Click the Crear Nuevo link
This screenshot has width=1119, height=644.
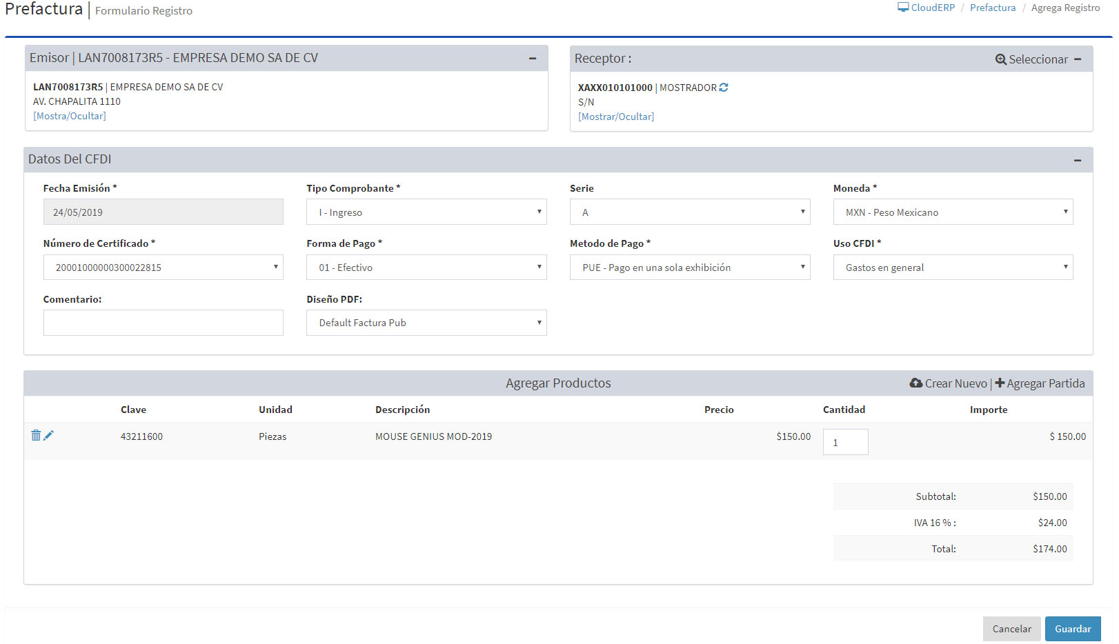pyautogui.click(x=955, y=383)
